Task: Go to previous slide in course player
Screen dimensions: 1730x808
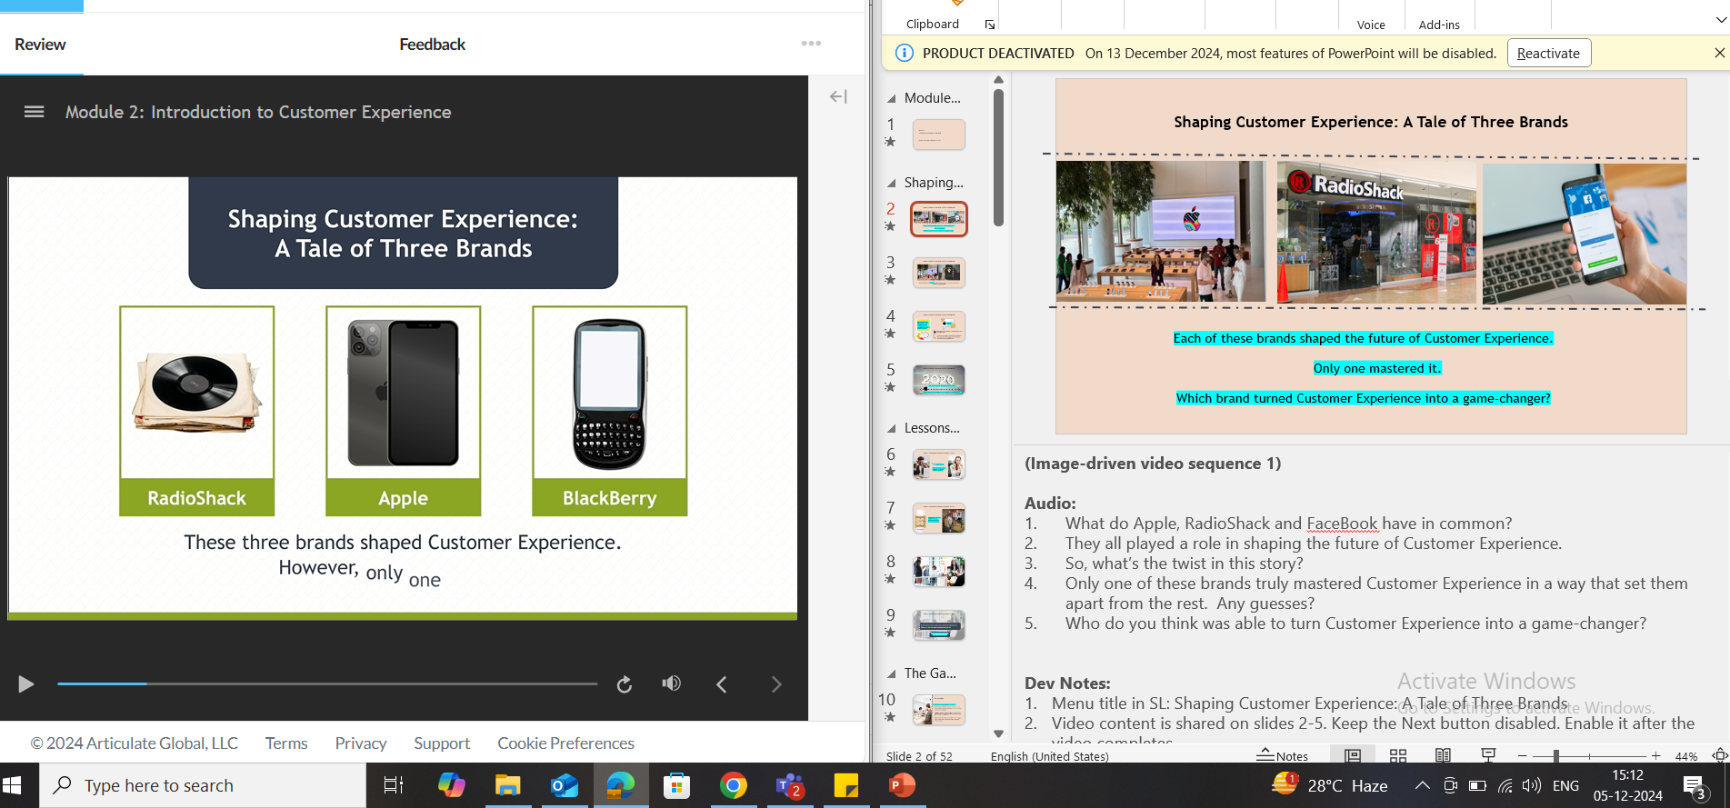Action: coord(722,684)
